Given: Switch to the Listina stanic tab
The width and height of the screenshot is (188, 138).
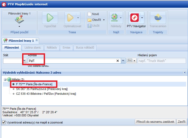Looking at the screenshot, I should pos(33,47).
